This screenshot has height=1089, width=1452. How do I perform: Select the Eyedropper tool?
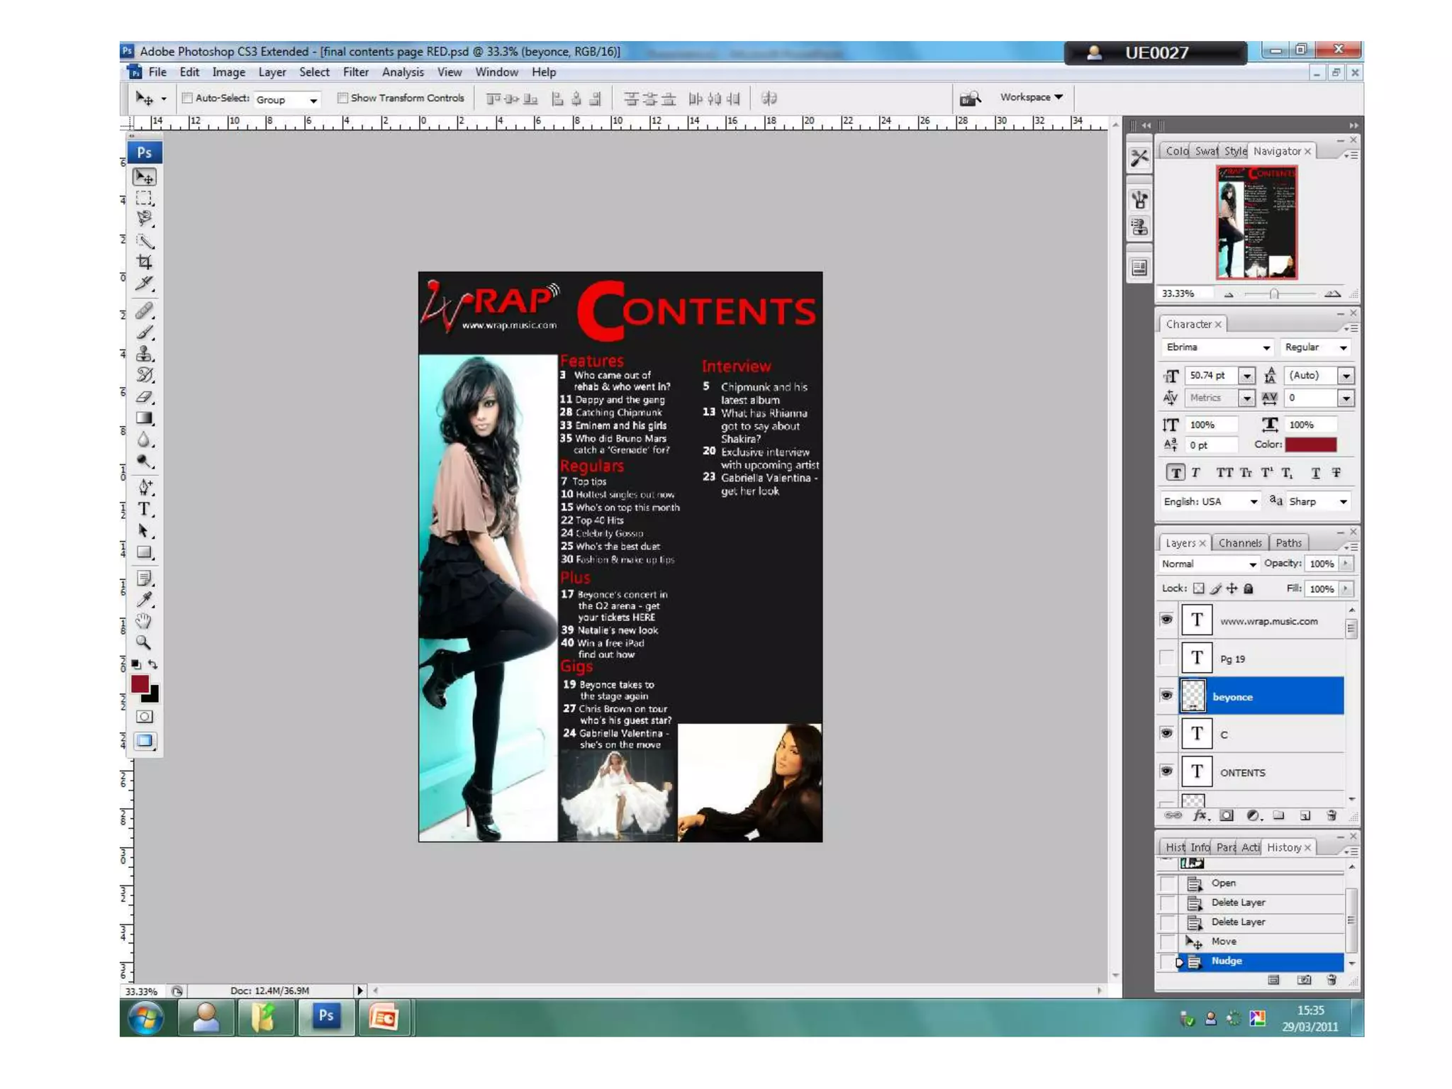point(145,600)
